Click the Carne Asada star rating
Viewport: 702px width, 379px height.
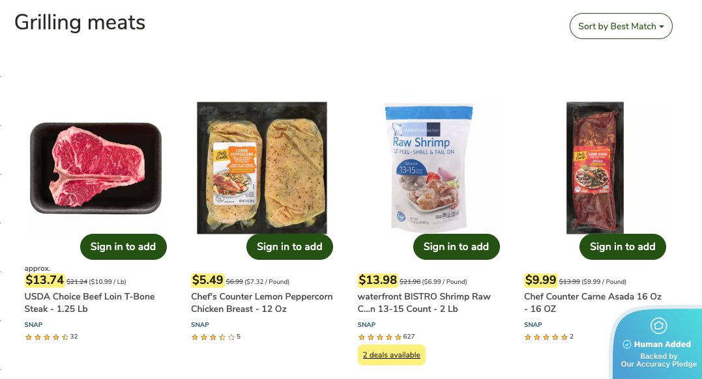[x=546, y=337]
